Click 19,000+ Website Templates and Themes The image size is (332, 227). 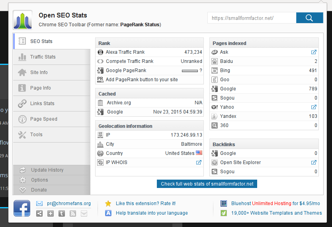point(277,213)
